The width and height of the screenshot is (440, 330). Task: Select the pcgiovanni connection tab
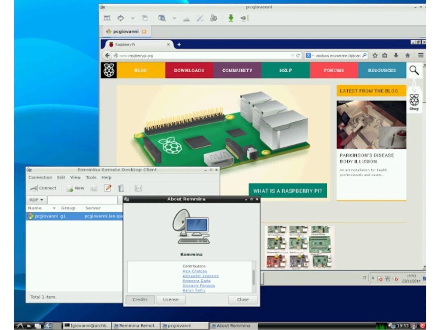[126, 31]
